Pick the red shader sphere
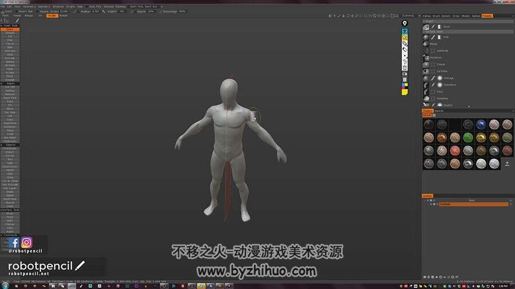The height and width of the screenshot is (289, 515). click(x=454, y=151)
